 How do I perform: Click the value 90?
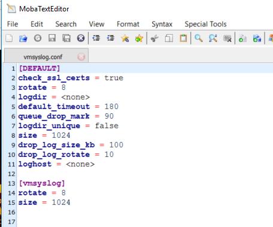pos(109,116)
